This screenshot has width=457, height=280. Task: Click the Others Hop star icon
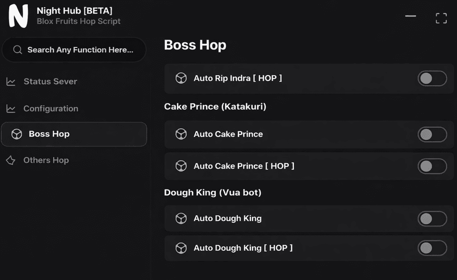click(x=11, y=160)
